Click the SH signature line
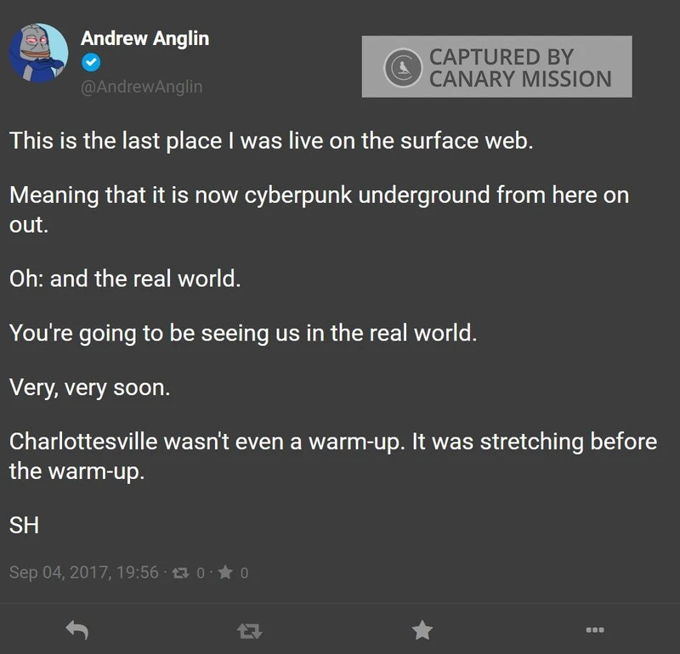The width and height of the screenshot is (680, 654). pyautogui.click(x=25, y=526)
